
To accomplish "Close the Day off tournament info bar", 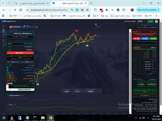I will tap(100, 91).
